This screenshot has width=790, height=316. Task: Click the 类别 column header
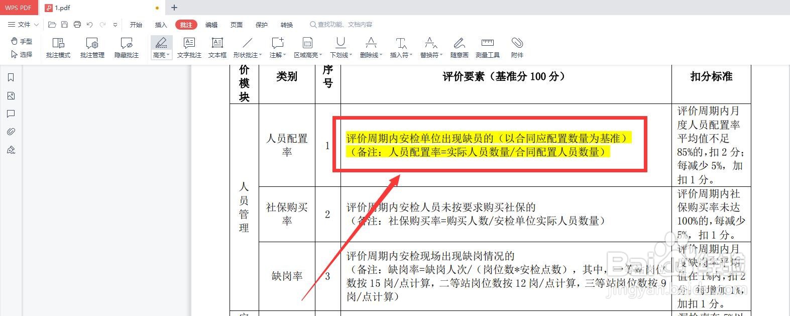coord(287,76)
